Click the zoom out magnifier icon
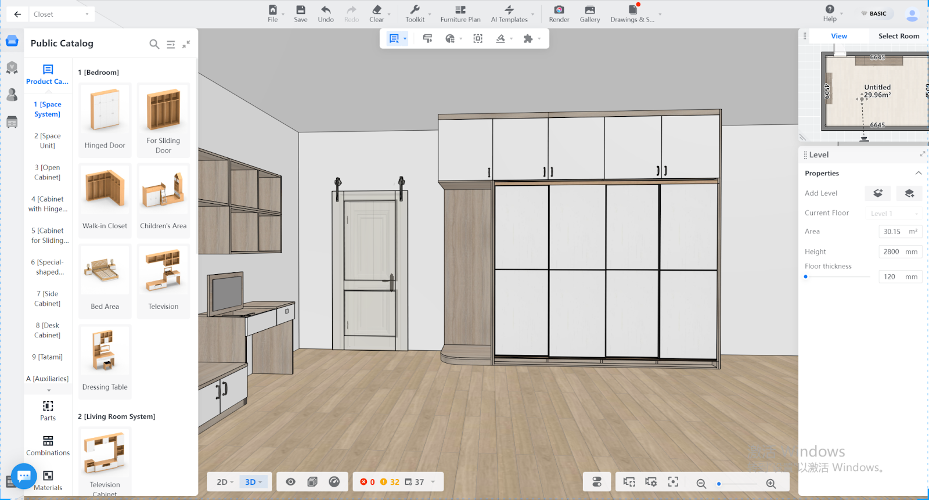Image resolution: width=929 pixels, height=500 pixels. 701,483
